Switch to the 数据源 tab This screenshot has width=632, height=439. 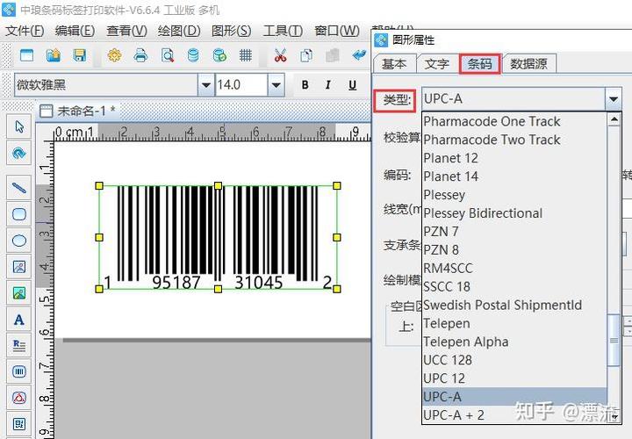528,64
